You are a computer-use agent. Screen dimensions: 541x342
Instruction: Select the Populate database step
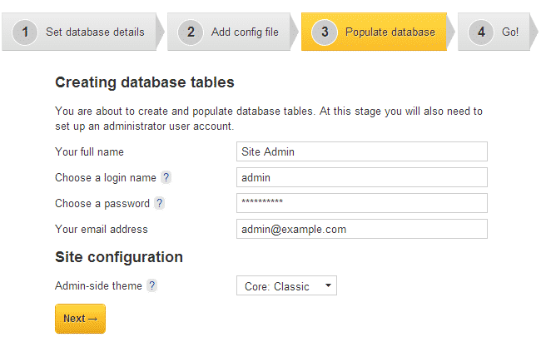(x=390, y=32)
